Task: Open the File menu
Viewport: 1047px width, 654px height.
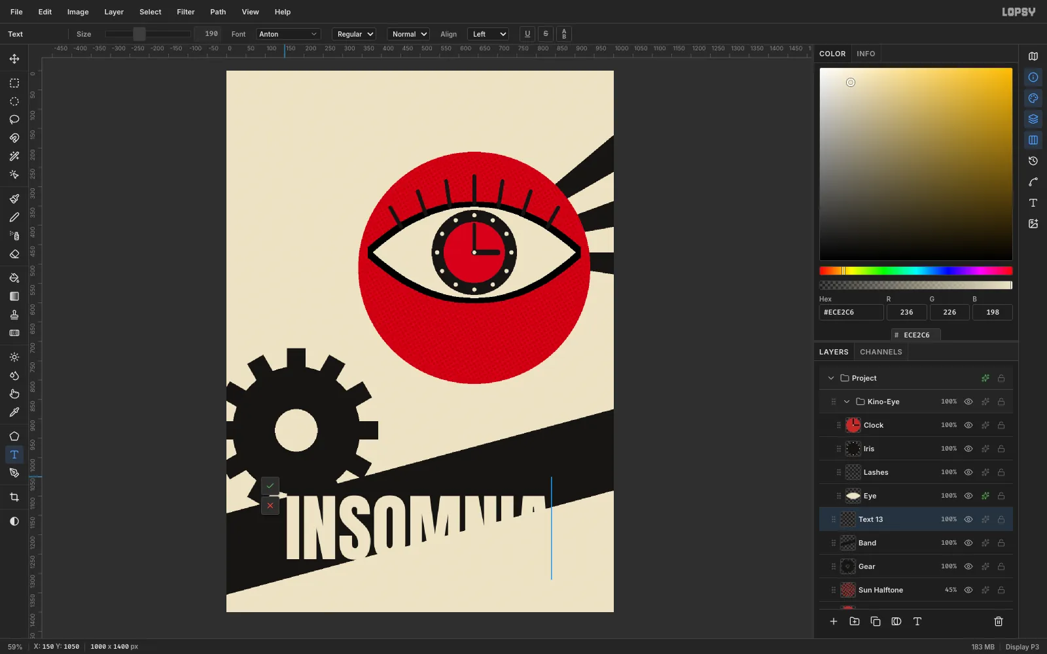Action: point(16,12)
